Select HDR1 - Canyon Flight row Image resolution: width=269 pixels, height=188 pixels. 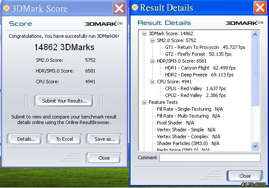200,68
